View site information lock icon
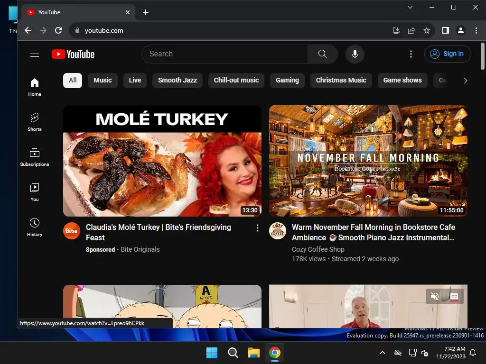Viewport: 486px width, 364px height. [x=77, y=30]
